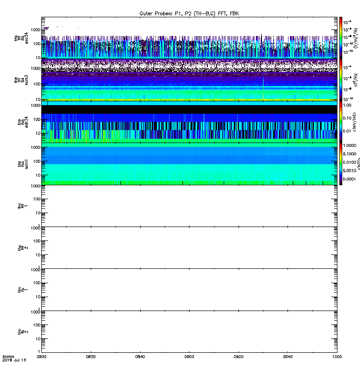Click the "hhmm" axis unit label
The image size is (360, 384).
(8, 357)
